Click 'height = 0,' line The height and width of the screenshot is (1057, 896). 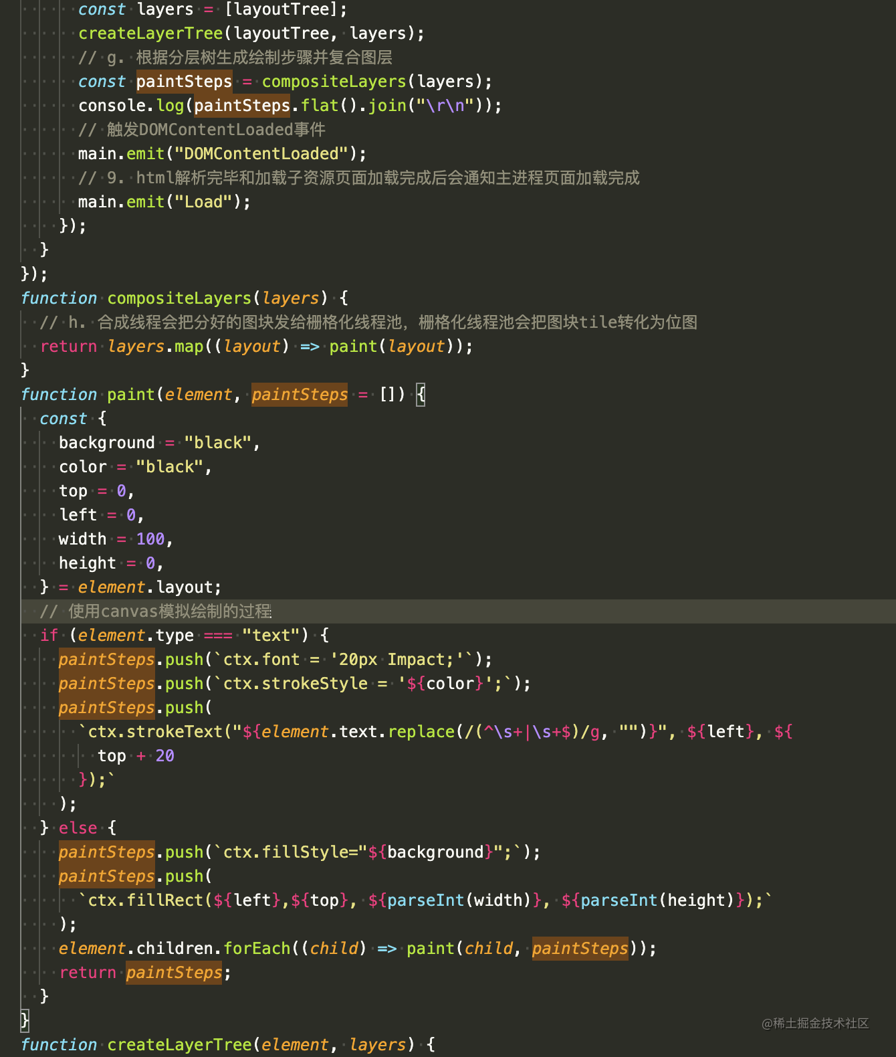click(x=112, y=563)
